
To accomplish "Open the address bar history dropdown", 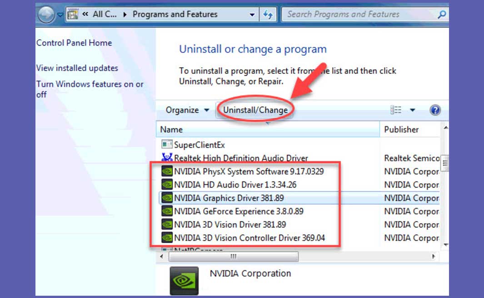I will pos(252,14).
